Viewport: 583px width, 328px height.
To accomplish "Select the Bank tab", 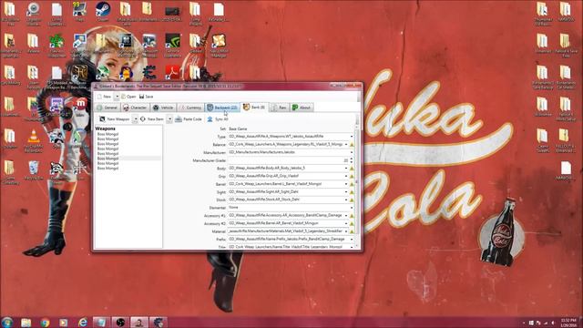I will (254, 108).
